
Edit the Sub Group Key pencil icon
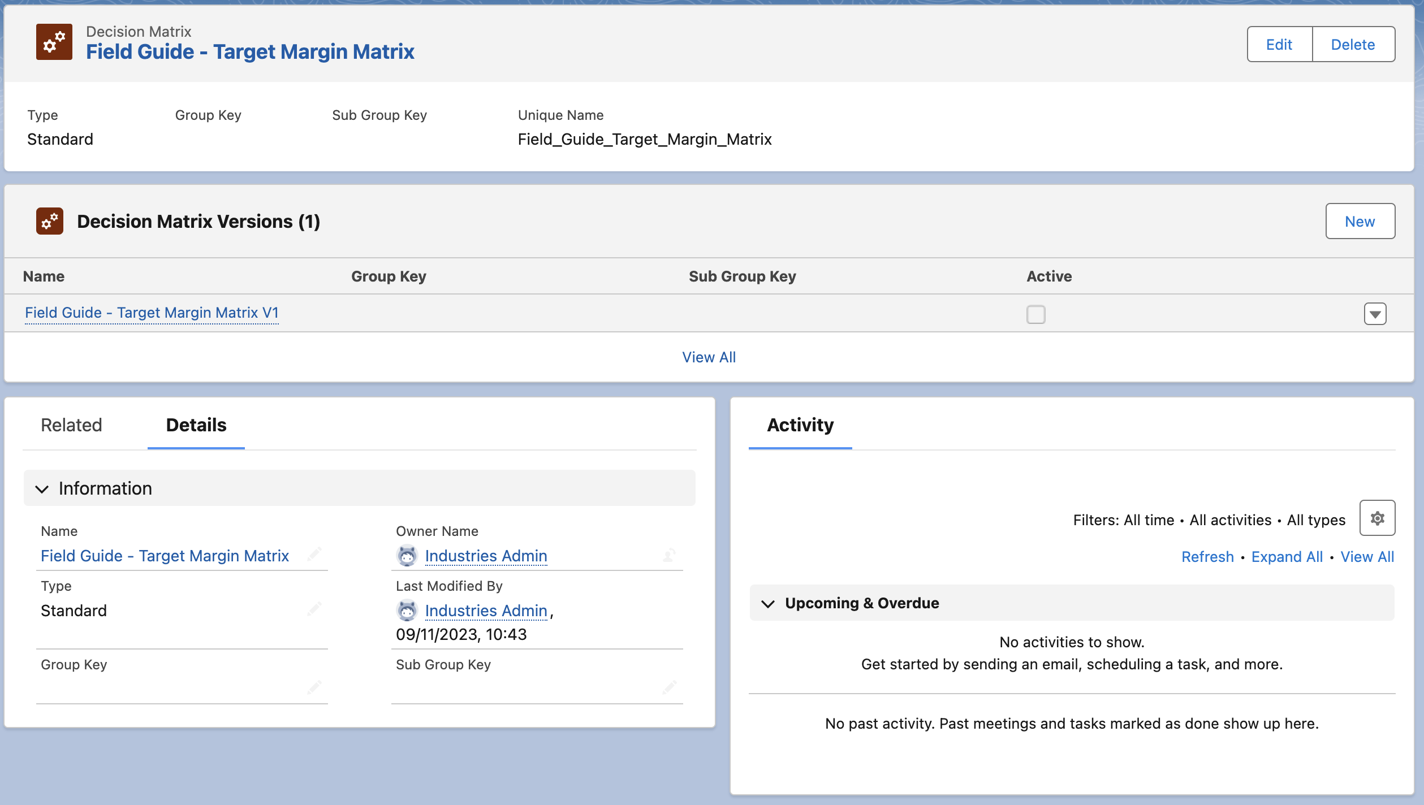pyautogui.click(x=670, y=687)
